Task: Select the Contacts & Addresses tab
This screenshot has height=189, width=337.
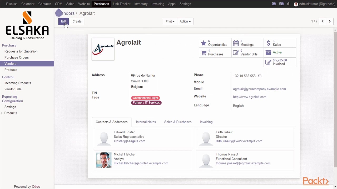Action: click(x=112, y=122)
